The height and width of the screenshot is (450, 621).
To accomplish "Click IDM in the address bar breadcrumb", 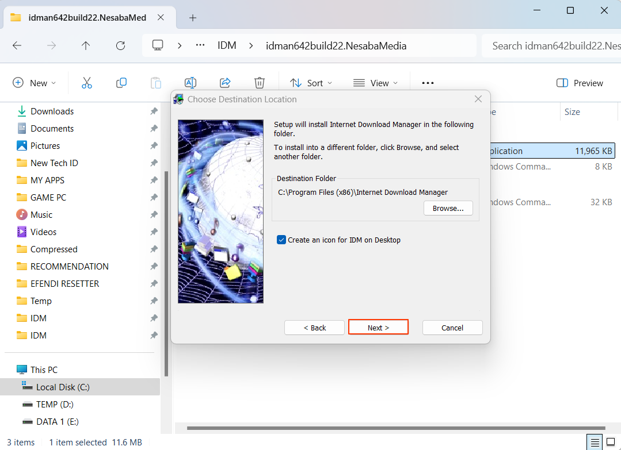I will (x=227, y=46).
